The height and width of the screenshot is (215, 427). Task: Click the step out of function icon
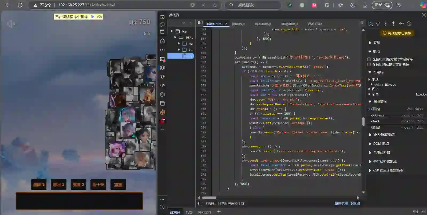tap(393, 24)
